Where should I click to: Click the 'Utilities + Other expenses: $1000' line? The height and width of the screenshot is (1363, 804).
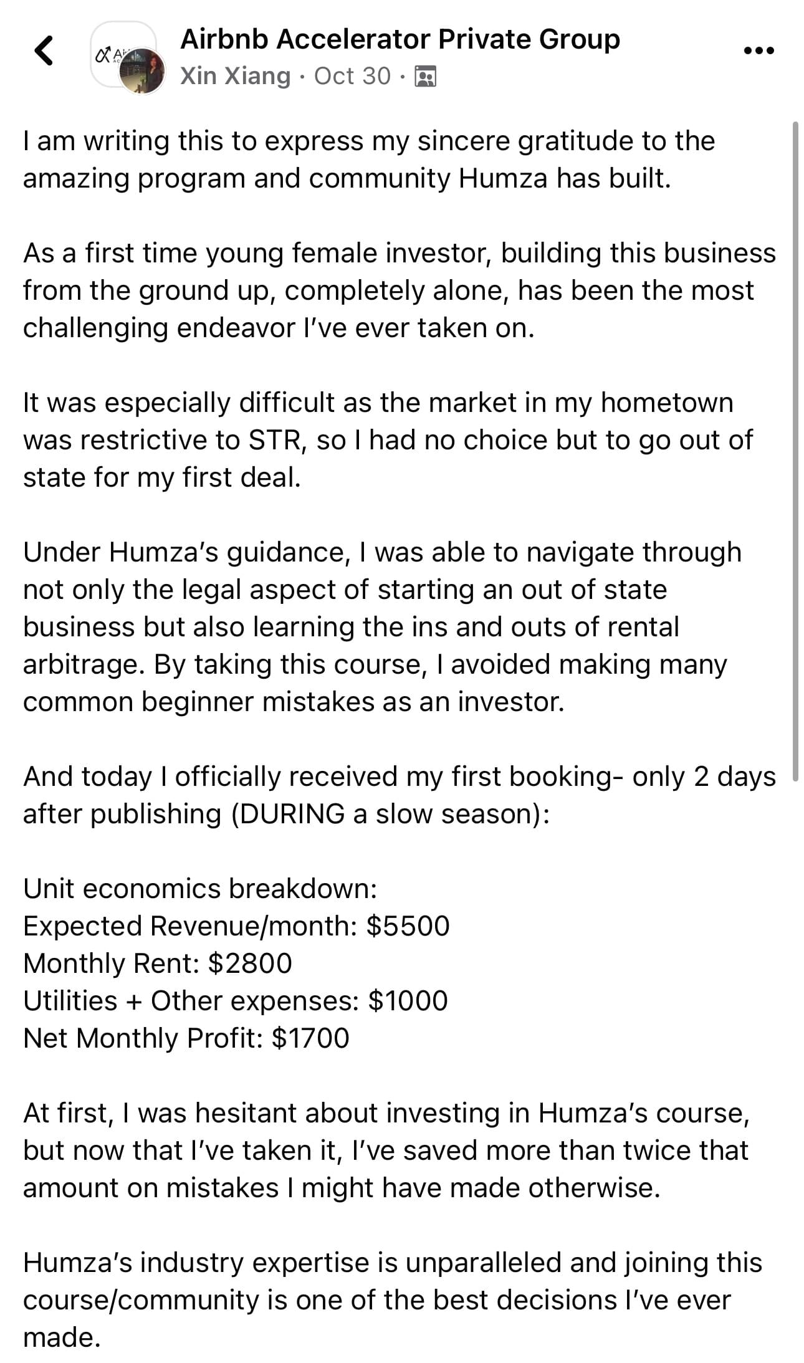[x=235, y=1001]
